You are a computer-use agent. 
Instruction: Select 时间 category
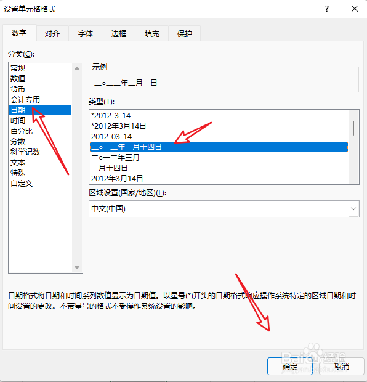coord(41,120)
